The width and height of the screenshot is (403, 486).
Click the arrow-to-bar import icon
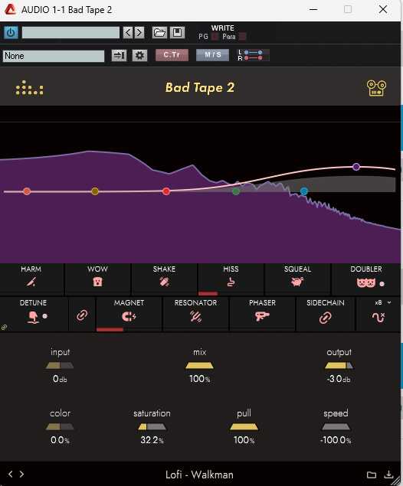119,55
